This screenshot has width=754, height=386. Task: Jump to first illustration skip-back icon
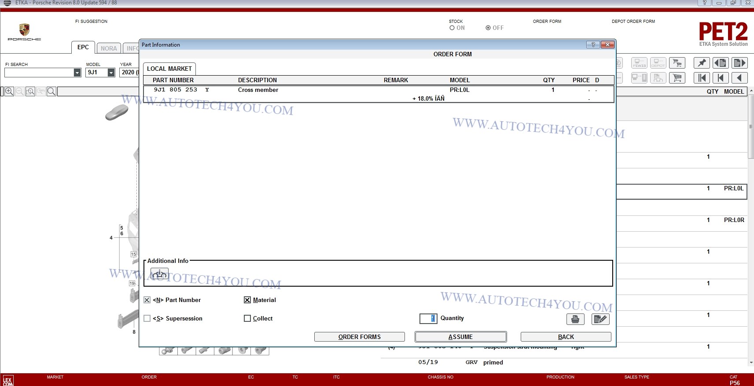click(x=702, y=78)
